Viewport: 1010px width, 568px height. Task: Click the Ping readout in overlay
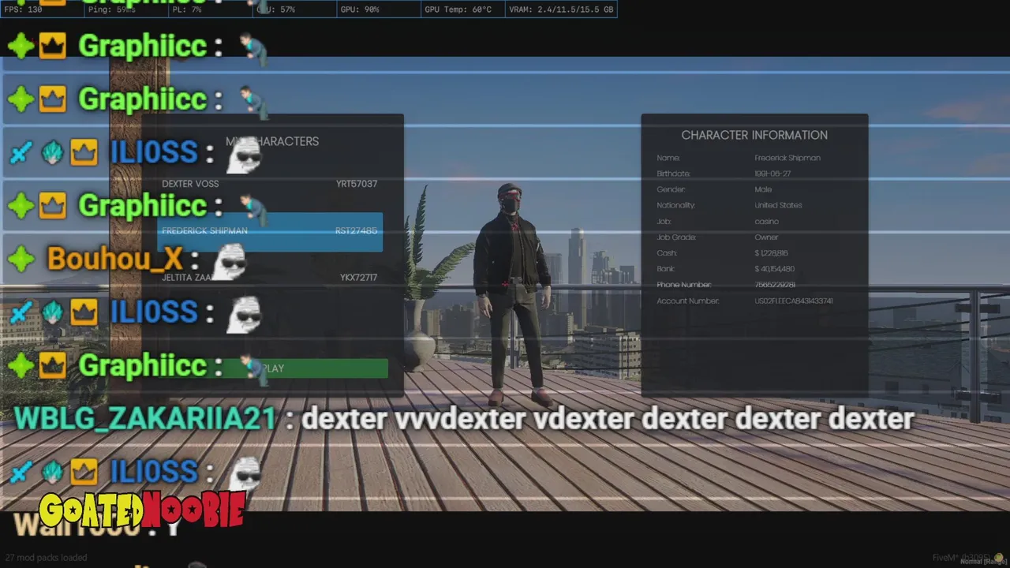112,9
